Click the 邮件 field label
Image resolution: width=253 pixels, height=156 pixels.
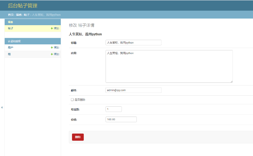74,90
